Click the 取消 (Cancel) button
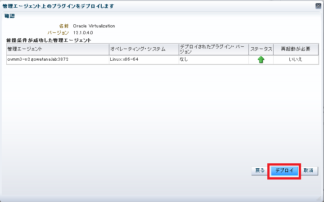324x202 pixels. pos(308,171)
